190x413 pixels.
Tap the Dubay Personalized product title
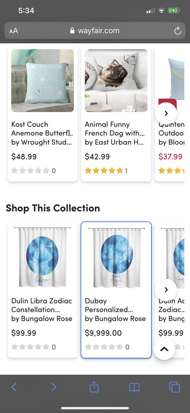click(107, 305)
